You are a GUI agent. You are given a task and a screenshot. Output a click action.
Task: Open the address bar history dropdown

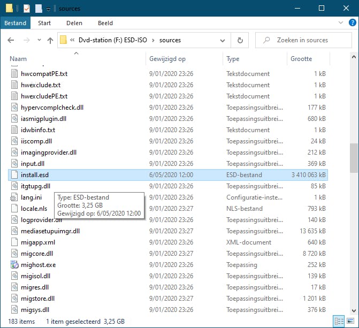[223, 40]
